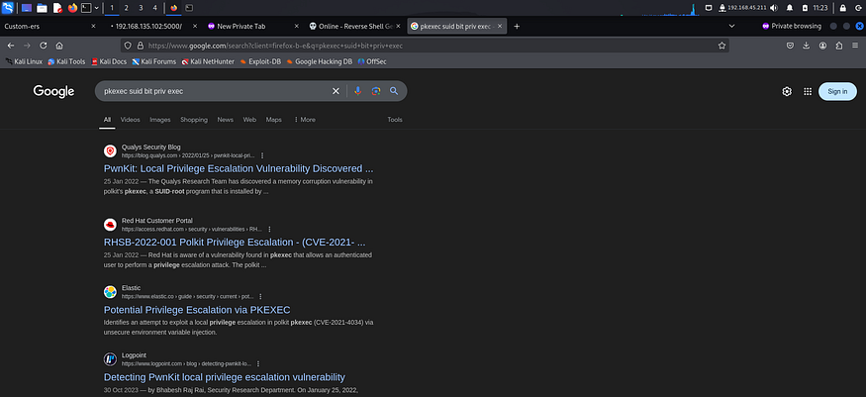Image resolution: width=866 pixels, height=397 pixels.
Task: Open the Potential Privilege Escalation via PKEXEC link
Action: (x=197, y=310)
